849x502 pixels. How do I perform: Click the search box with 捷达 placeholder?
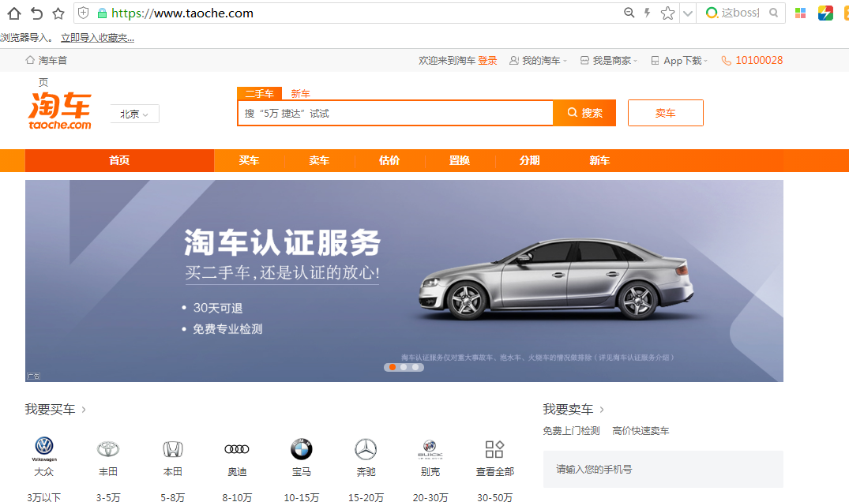pos(395,113)
